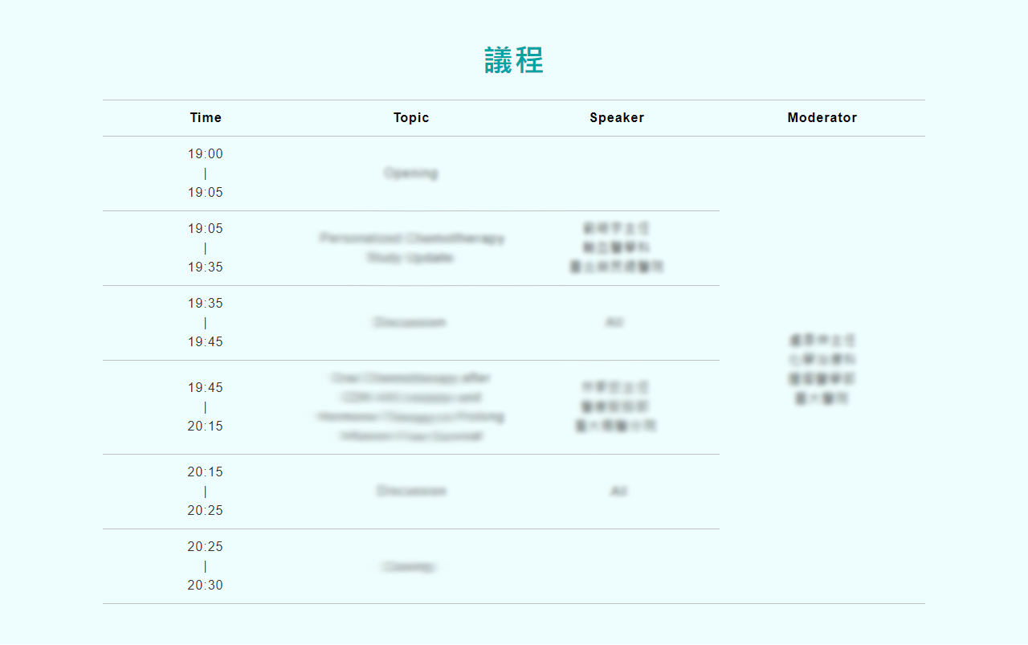Screen dimensions: 1028x645
Task: Click the speaker name for the 19:05 session
Action: (x=617, y=247)
